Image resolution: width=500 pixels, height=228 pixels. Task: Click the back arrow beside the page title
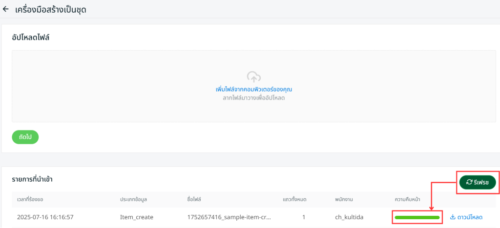click(6, 9)
